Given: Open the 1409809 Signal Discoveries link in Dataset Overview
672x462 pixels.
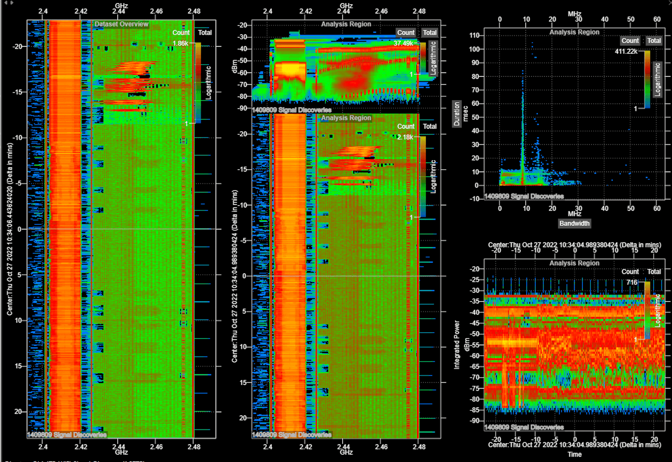Looking at the screenshot, I should click(x=66, y=435).
